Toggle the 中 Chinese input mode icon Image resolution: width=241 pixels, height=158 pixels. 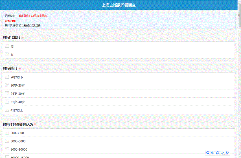(x=213, y=153)
